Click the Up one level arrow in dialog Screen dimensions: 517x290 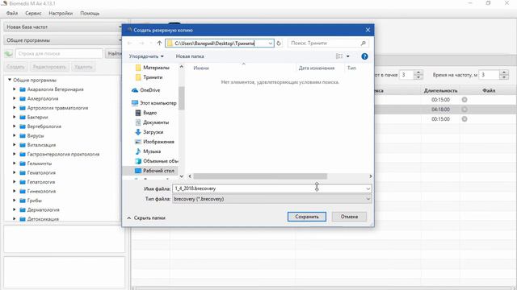click(x=159, y=43)
